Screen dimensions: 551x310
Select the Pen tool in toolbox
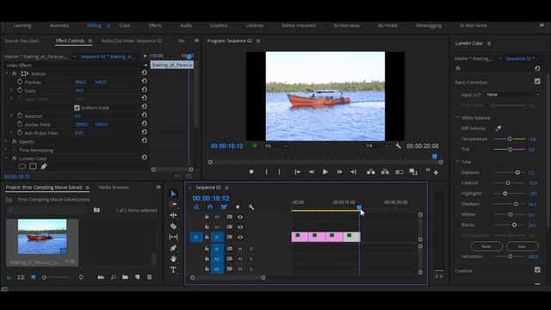click(173, 248)
